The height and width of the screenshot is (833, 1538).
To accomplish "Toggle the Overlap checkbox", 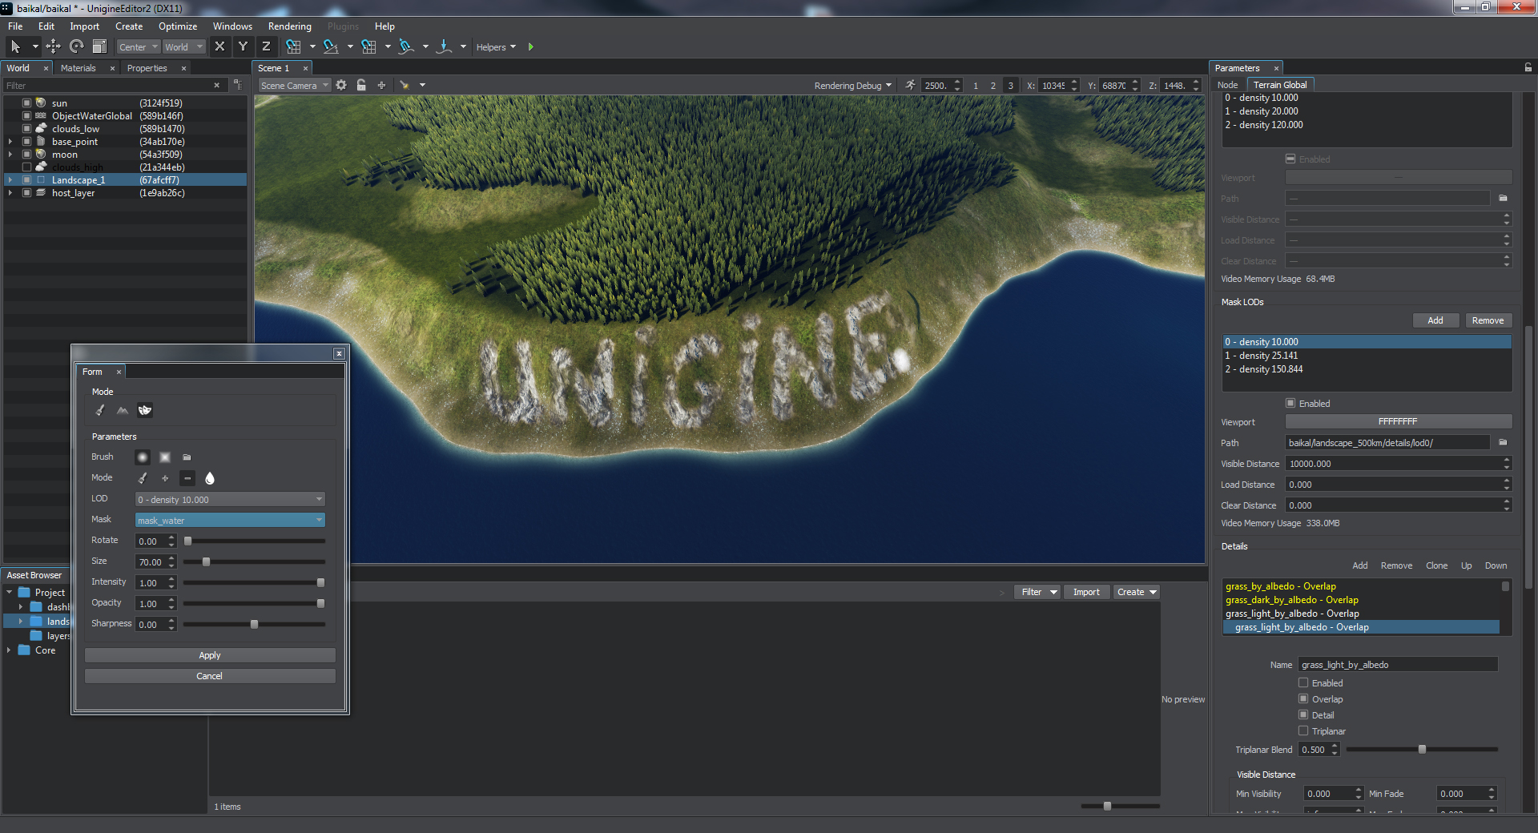I will [x=1303, y=699].
